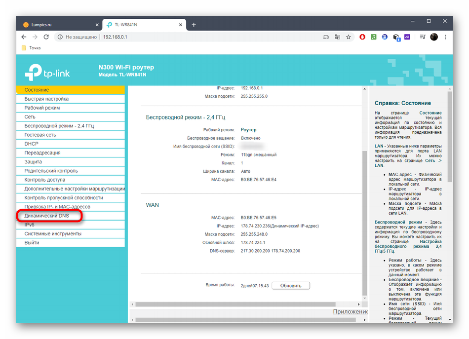The height and width of the screenshot is (339, 469).
Task: Click the translate page icon
Action: click(x=337, y=37)
